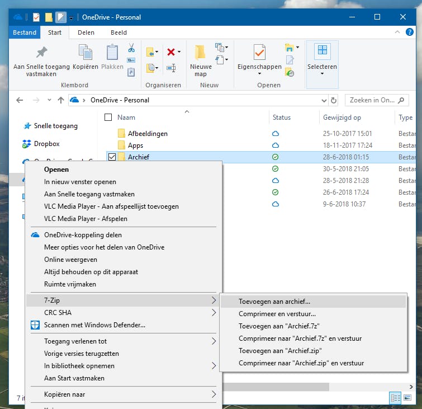Collapse the ribbon with the chevron

coord(397,32)
